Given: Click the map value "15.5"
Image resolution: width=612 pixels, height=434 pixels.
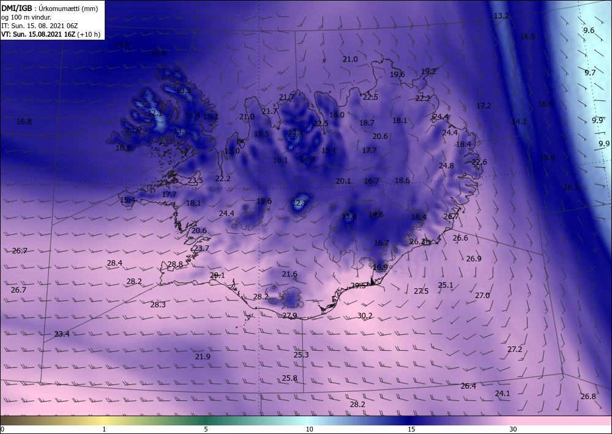Looking at the screenshot, I should click(261, 134).
